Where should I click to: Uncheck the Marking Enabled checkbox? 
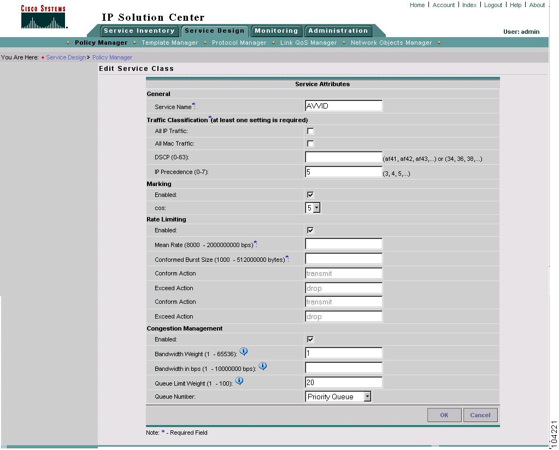click(310, 195)
